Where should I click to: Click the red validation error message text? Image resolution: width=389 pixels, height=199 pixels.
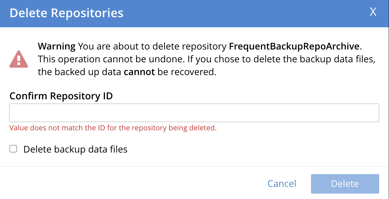tap(112, 128)
